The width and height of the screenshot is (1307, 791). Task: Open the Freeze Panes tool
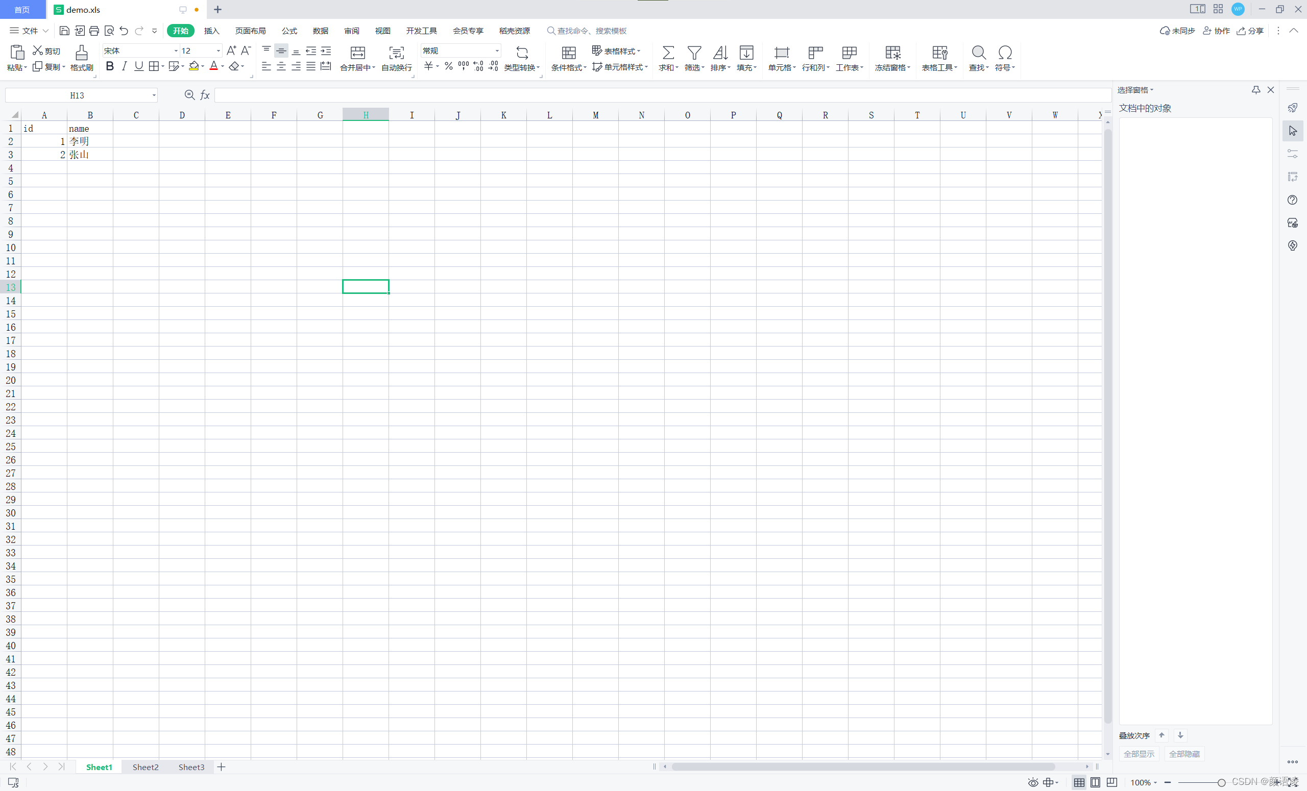[892, 53]
